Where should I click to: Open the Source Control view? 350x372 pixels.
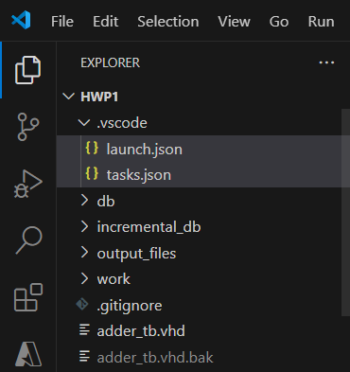point(27,126)
